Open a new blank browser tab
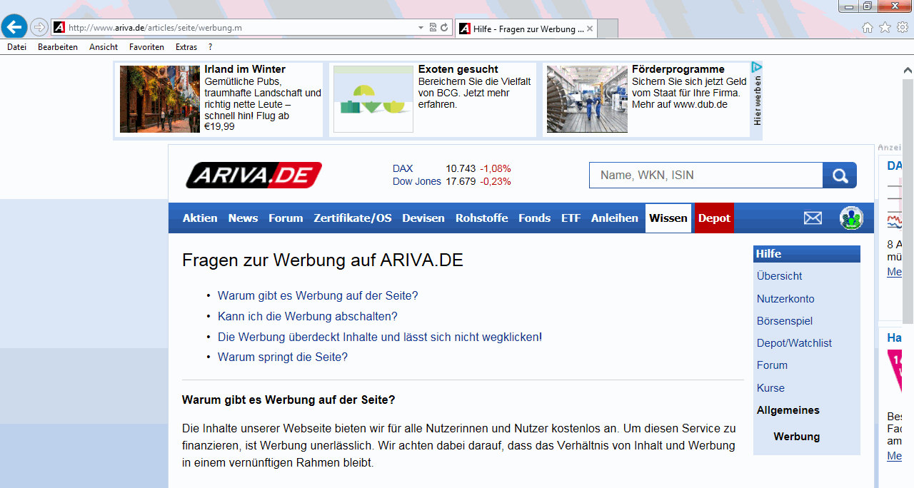The height and width of the screenshot is (488, 914). click(x=608, y=29)
